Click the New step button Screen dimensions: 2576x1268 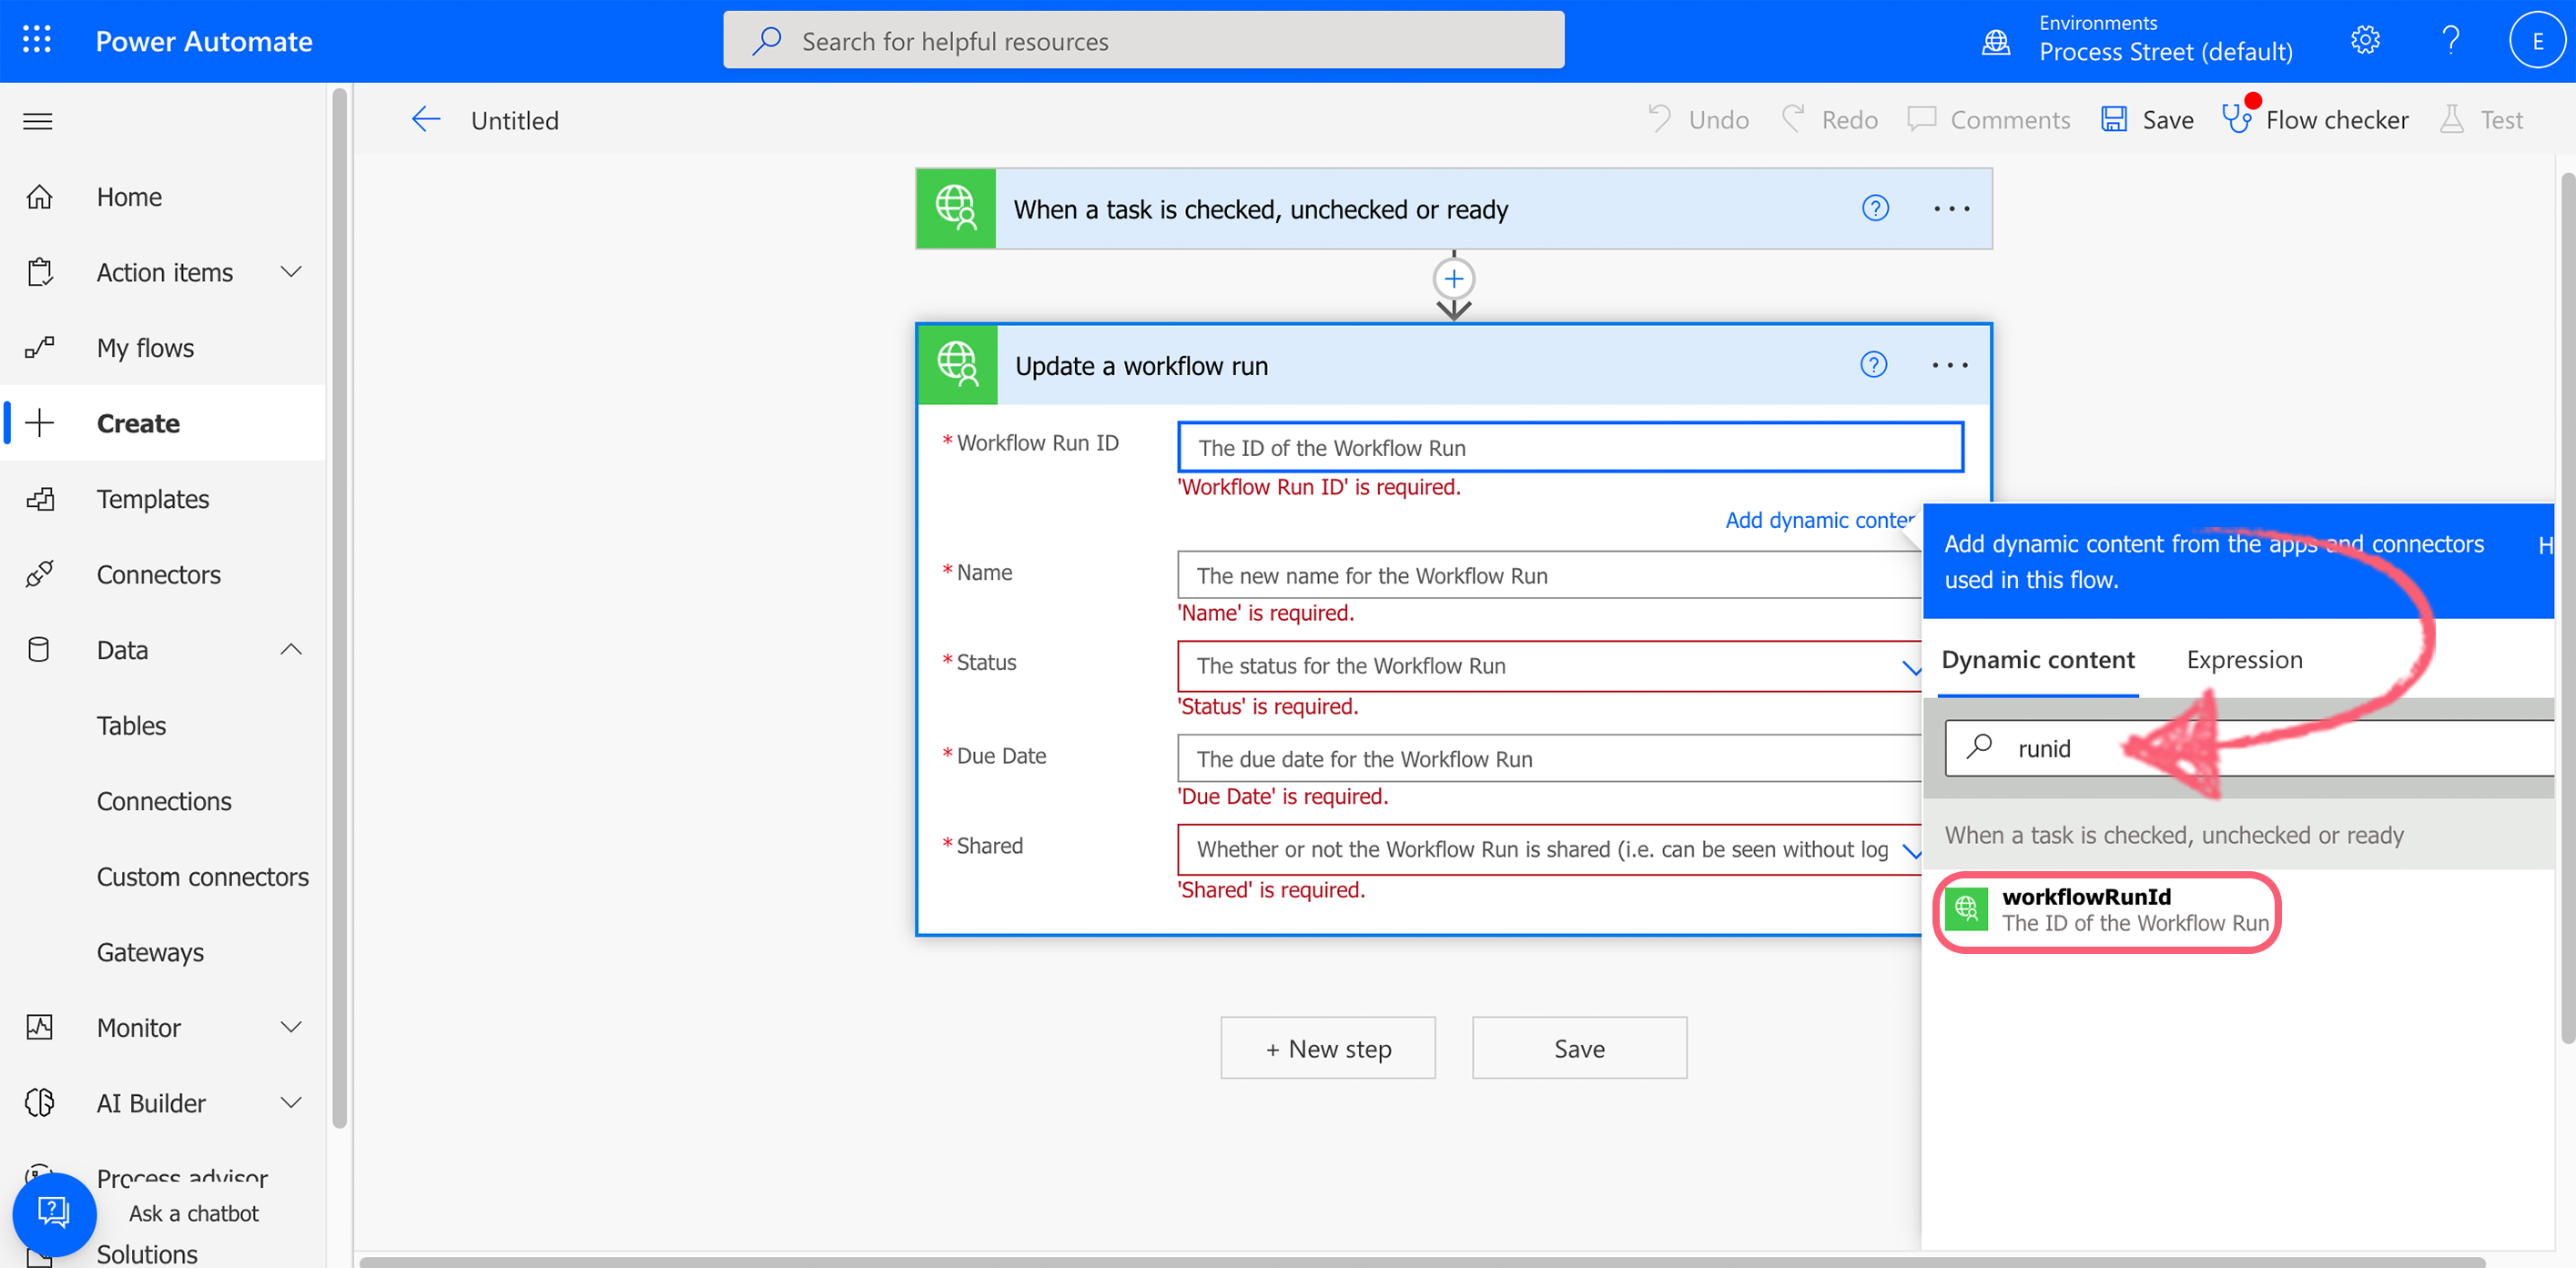(x=1327, y=1048)
